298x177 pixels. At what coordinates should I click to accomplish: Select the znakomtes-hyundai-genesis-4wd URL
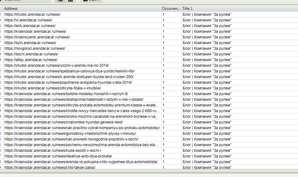coord(64,122)
